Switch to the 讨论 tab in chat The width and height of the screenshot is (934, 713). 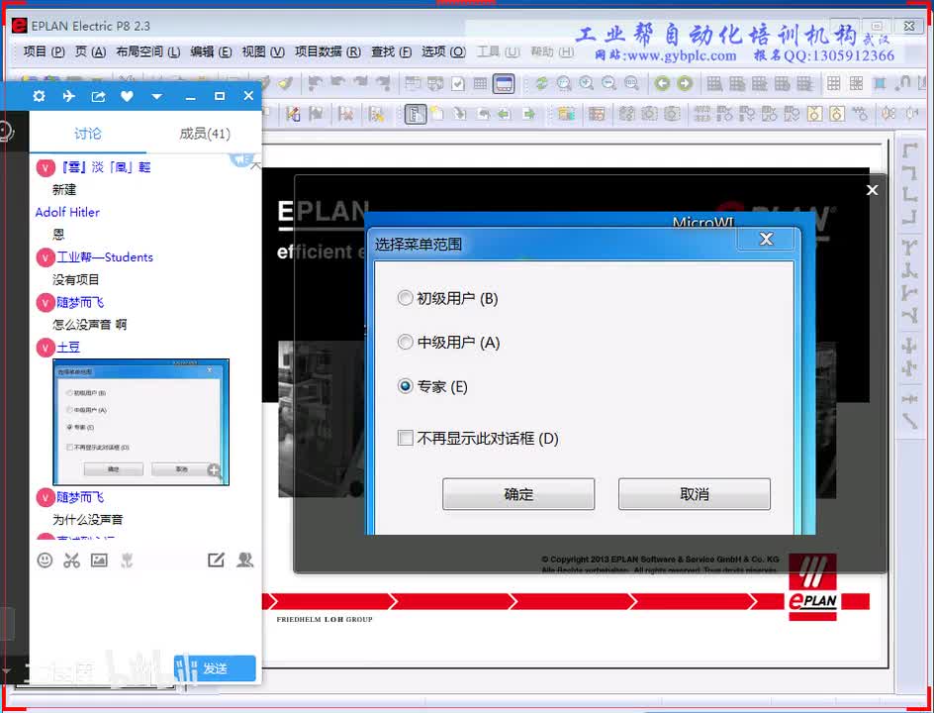click(87, 134)
